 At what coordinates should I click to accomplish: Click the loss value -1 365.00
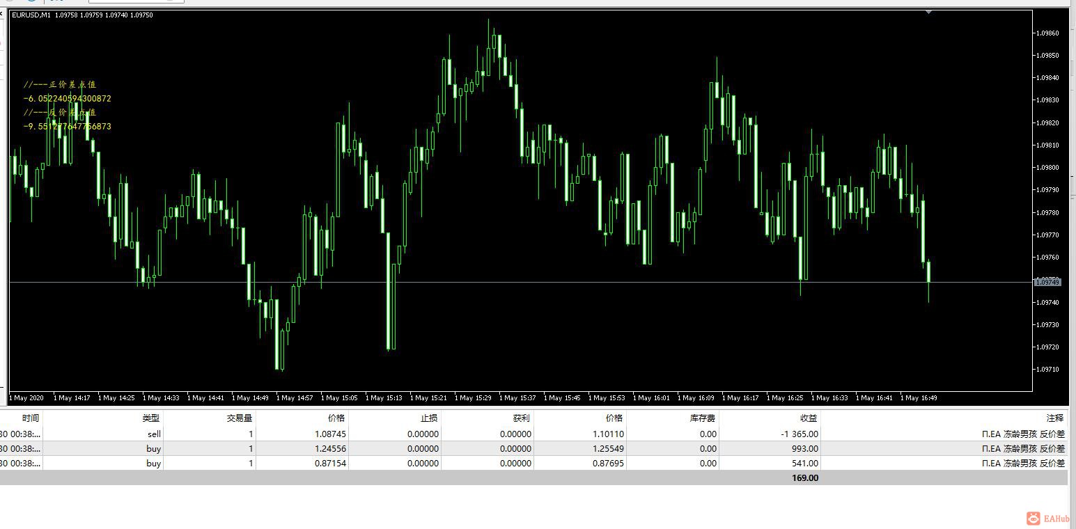coord(799,434)
